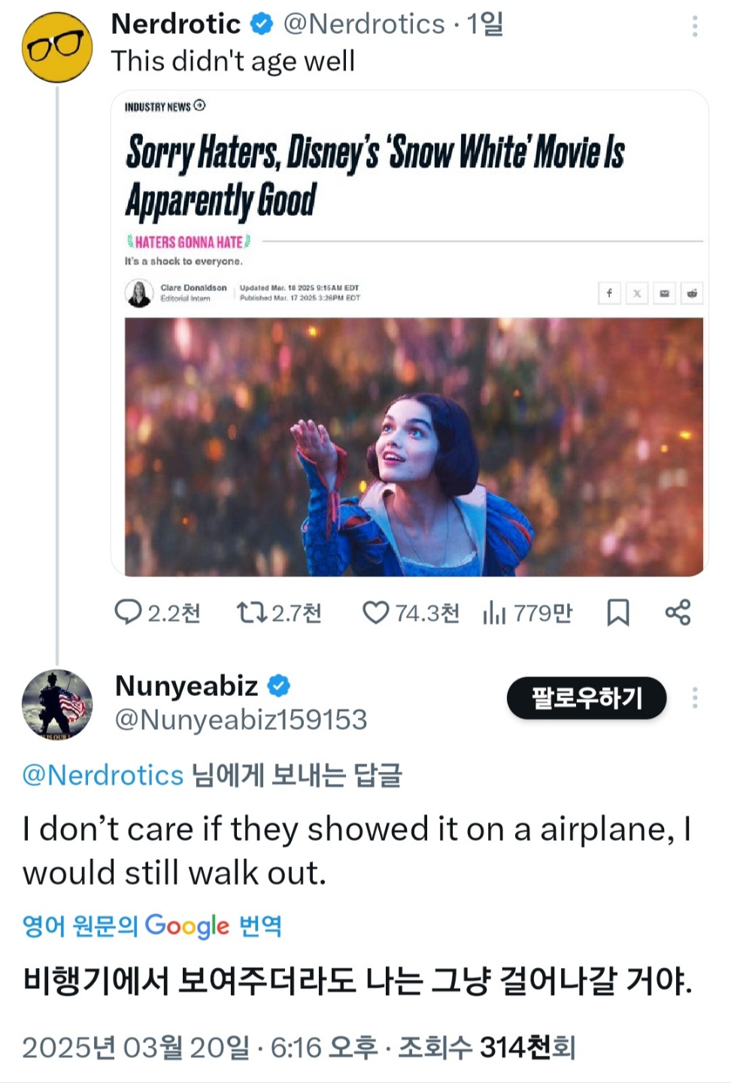Viewport: 731px width, 1083px height.
Task: Toggle the Google translation of the reply
Action: [x=152, y=925]
